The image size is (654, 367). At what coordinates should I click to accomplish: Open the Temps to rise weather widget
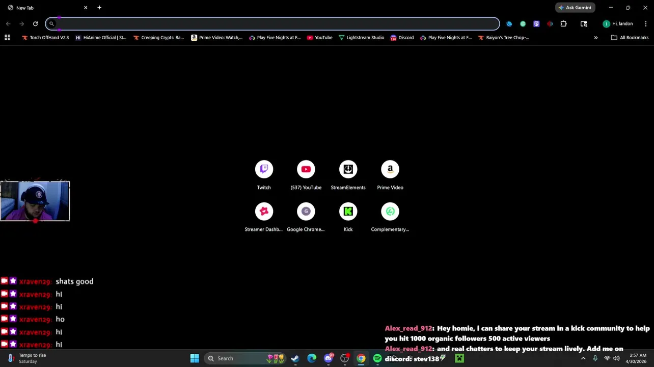[26, 358]
